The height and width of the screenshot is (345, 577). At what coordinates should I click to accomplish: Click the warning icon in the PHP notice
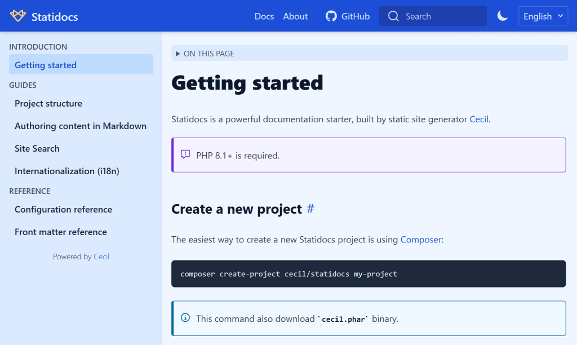(185, 154)
